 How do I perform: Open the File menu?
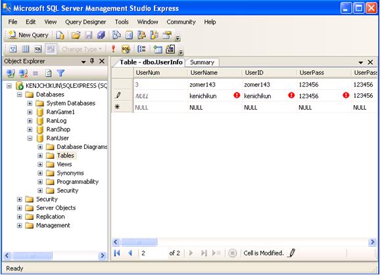(x=12, y=22)
